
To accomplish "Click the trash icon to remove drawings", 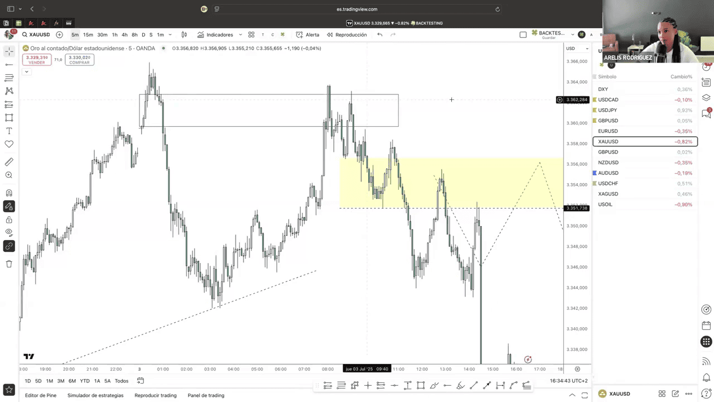I will click(x=9, y=264).
